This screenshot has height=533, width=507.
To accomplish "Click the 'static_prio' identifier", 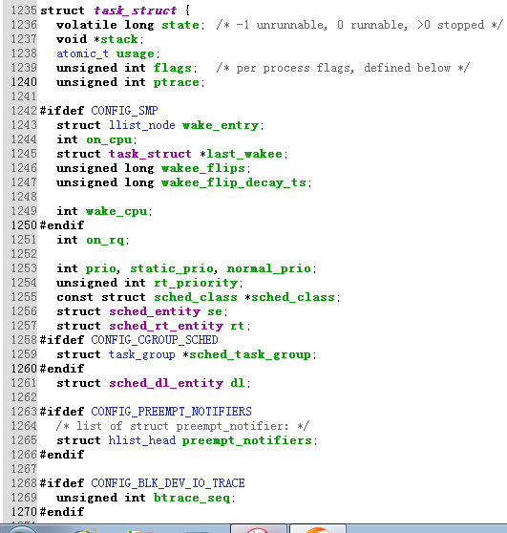I will coord(172,268).
